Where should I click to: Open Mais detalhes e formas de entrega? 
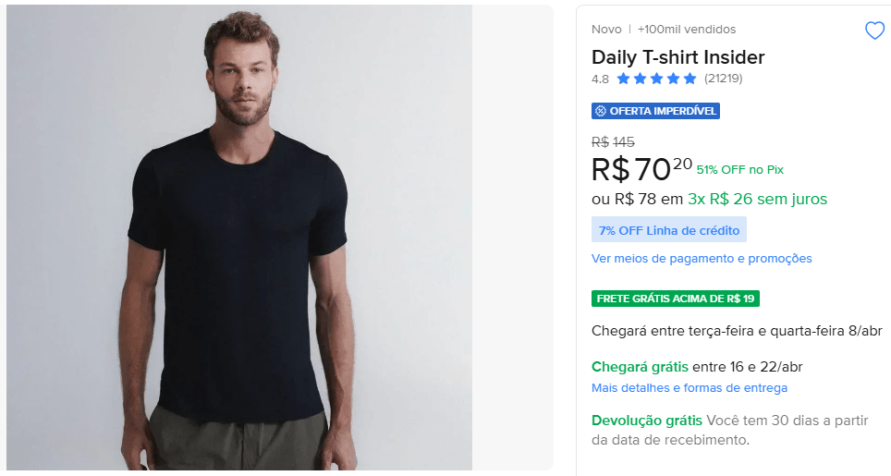[x=690, y=388]
